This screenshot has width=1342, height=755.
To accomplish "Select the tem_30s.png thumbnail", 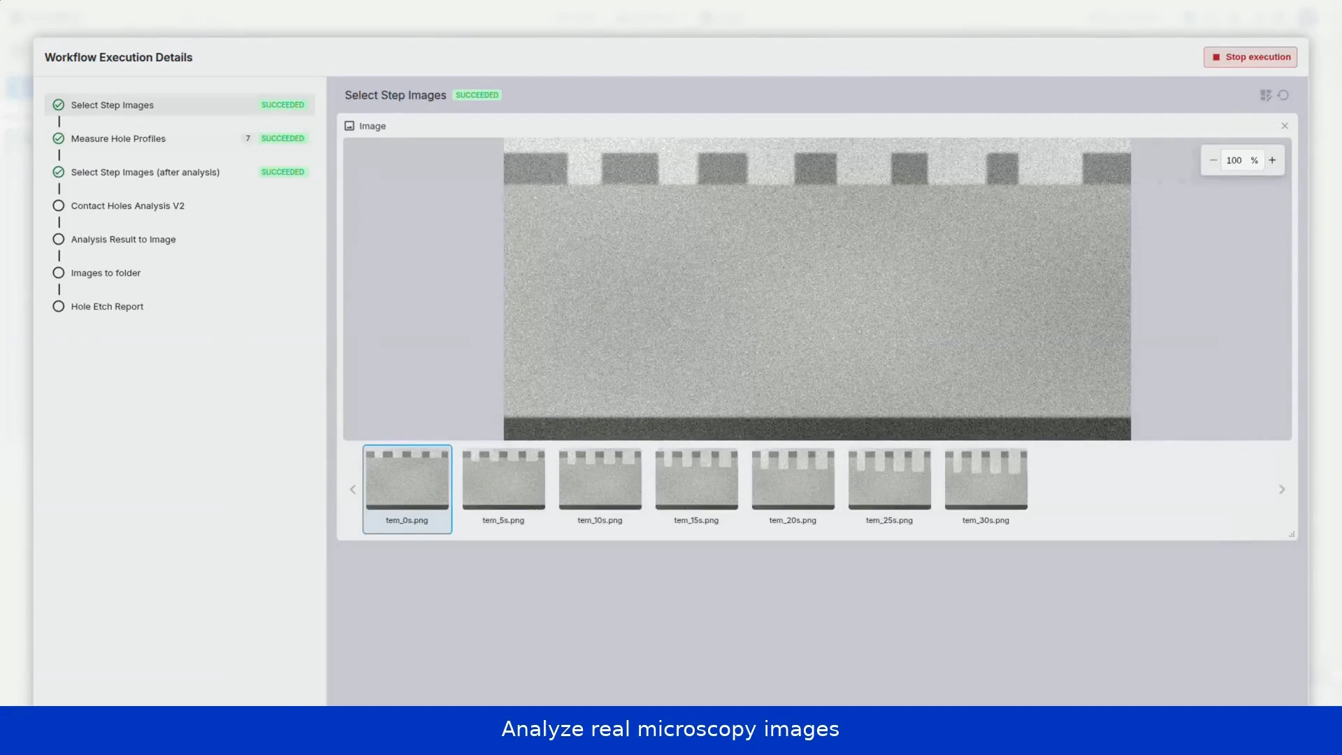I will [986, 488].
